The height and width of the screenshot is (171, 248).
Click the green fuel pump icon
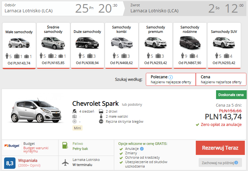[65, 145]
